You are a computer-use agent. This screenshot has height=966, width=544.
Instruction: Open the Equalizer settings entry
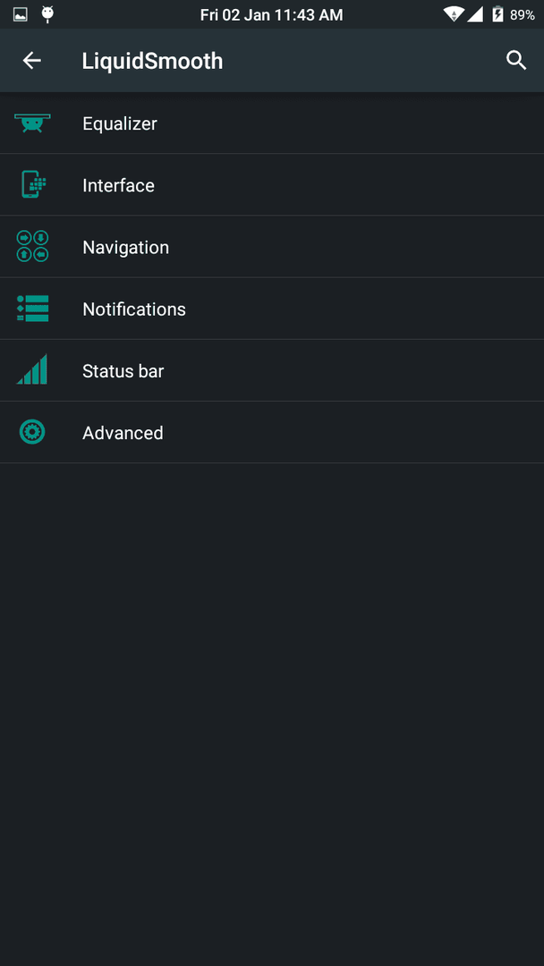[x=272, y=123]
